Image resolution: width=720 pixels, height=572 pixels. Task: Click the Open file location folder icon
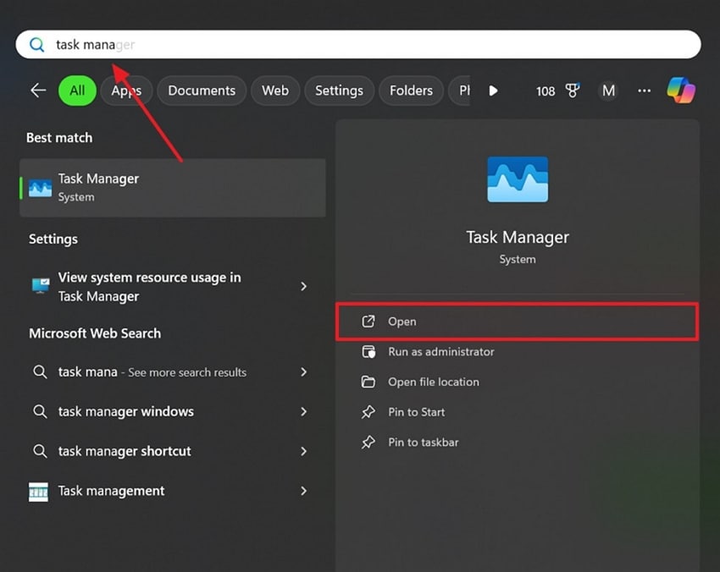coord(368,382)
